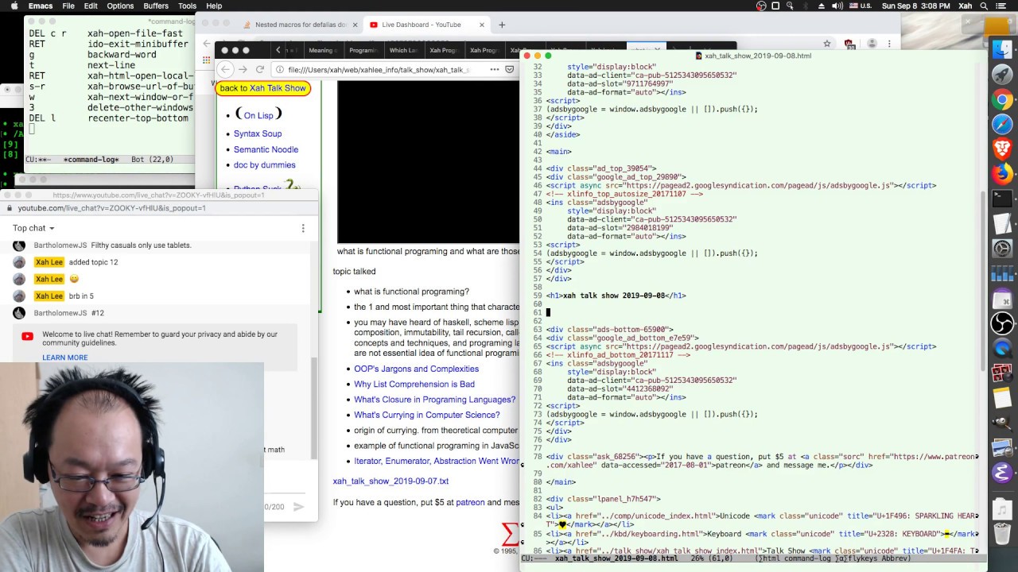The image size is (1018, 572).
Task: Click the OBS status icon in menu bar
Action: coord(761,6)
